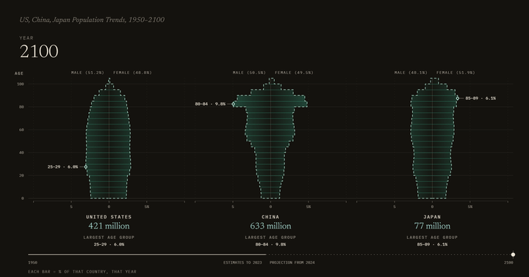The image size is (529, 277).
Task: Click the large '2100' year heading
Action: [39, 51]
